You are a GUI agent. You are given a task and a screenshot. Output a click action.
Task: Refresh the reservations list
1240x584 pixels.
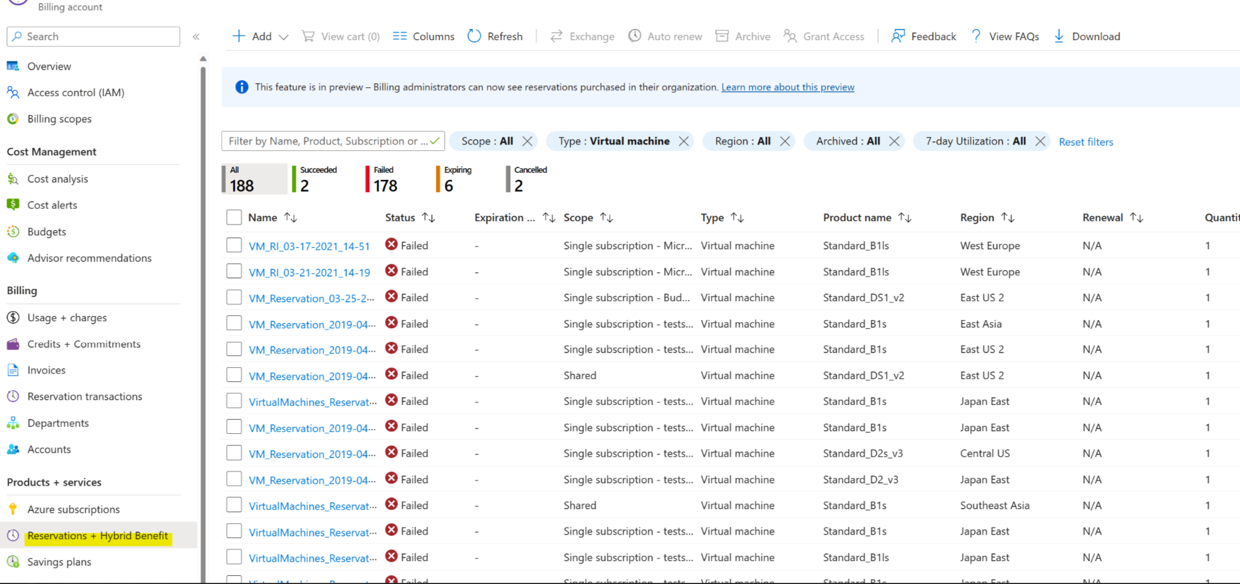(x=495, y=36)
